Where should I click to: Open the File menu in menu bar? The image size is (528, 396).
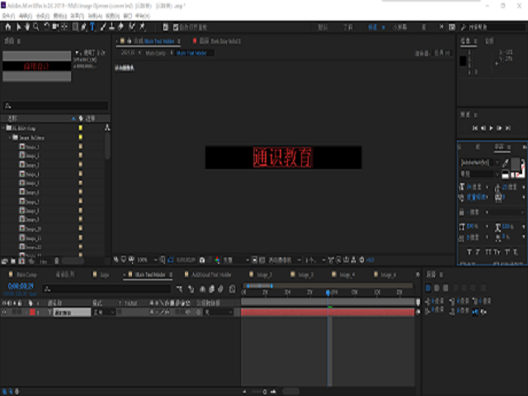pos(9,15)
